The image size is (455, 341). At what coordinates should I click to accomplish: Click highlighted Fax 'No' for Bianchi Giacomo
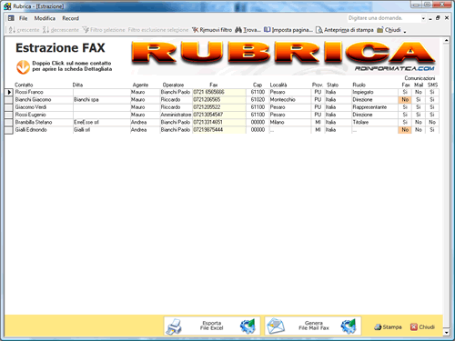coord(405,100)
